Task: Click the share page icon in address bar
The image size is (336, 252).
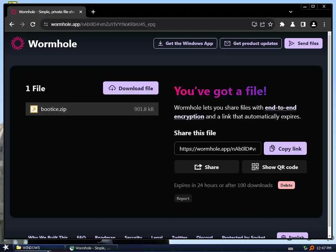Action: (262, 24)
